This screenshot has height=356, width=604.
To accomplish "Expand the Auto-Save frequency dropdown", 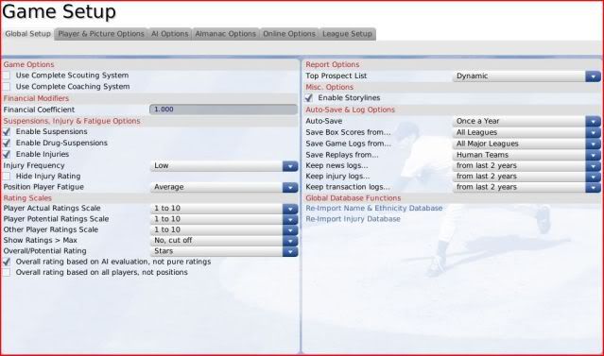I will tap(594, 121).
